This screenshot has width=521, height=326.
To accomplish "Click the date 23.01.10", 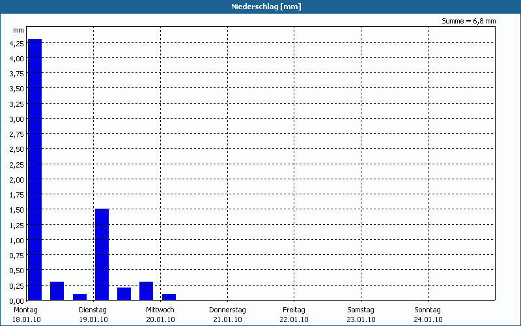I will (x=361, y=320).
